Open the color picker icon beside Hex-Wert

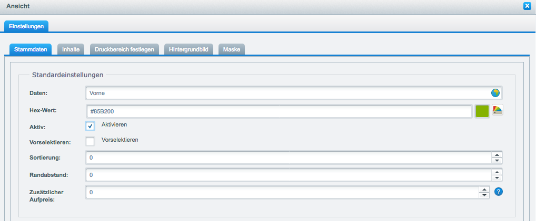pyautogui.click(x=498, y=110)
